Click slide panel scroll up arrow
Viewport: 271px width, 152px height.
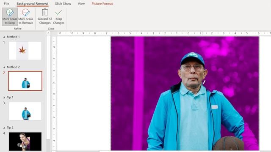[x=48, y=33]
